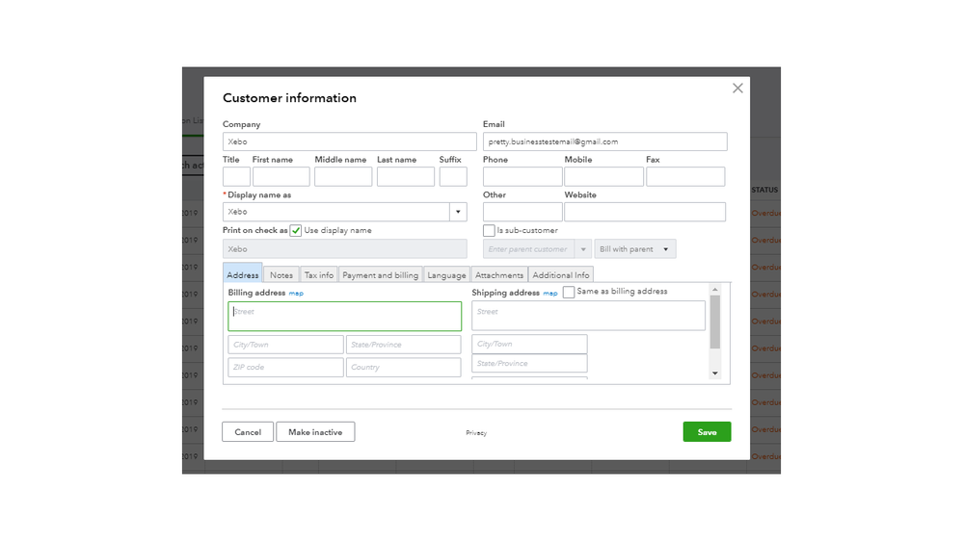Click the Middle name field
Screen dimensions: 963x541
tap(343, 177)
